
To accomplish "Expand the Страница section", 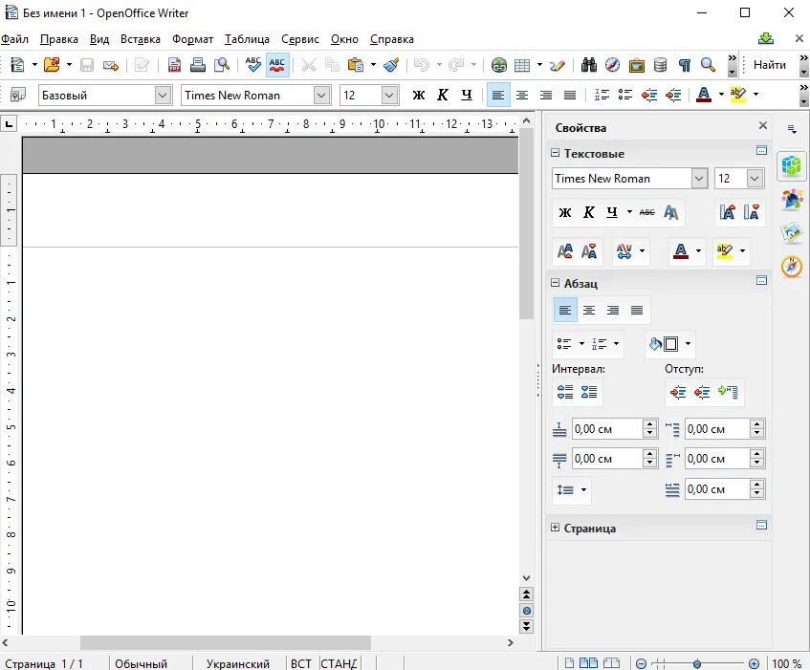I will pyautogui.click(x=556, y=528).
